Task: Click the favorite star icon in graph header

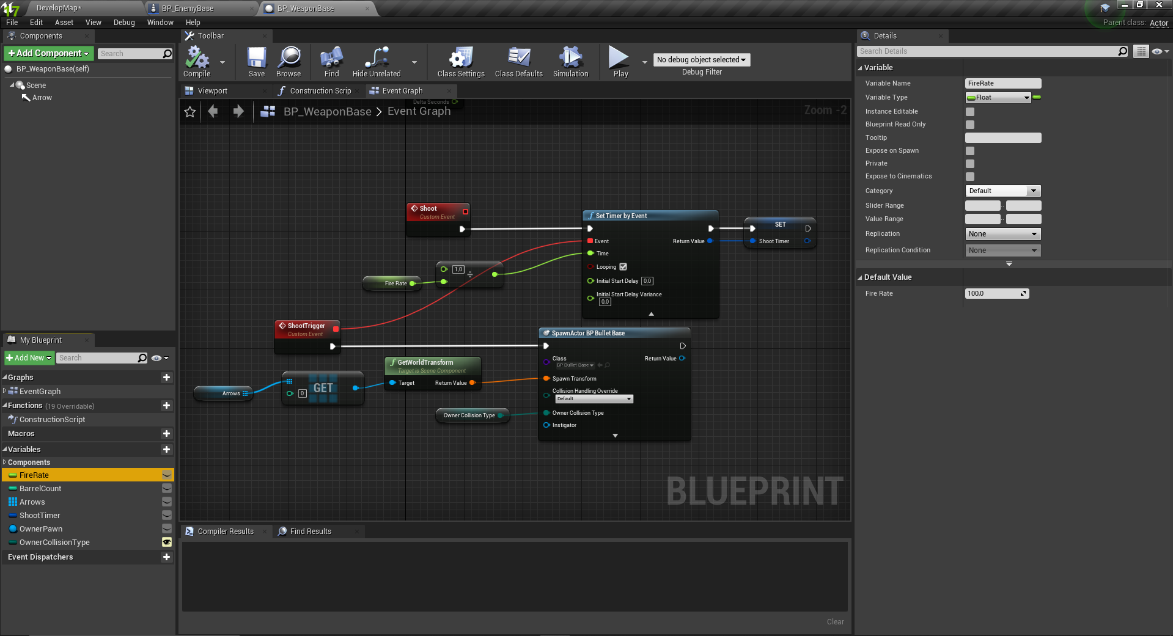Action: [x=190, y=112]
